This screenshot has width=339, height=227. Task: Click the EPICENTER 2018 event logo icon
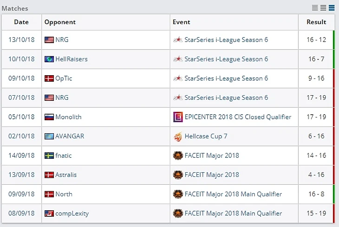(177, 117)
